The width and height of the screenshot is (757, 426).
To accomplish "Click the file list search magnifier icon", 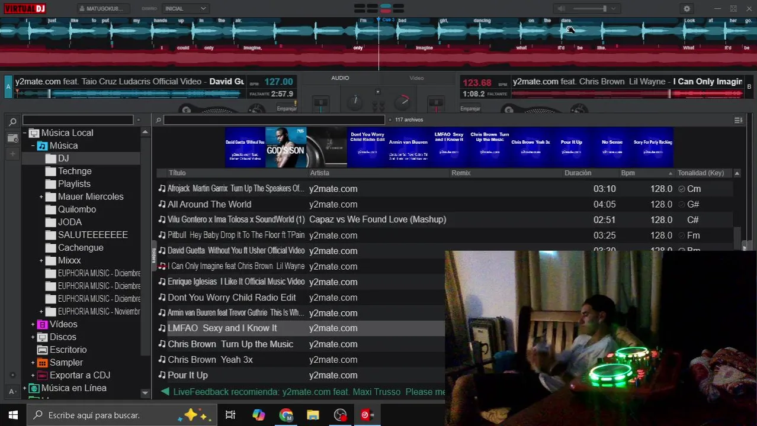I will [159, 120].
